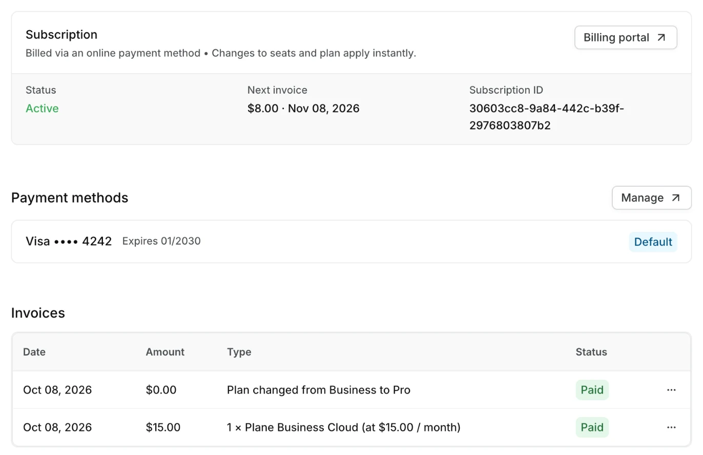Click the Paid badge on $15.00 invoice
This screenshot has height=455, width=703.
(x=592, y=427)
